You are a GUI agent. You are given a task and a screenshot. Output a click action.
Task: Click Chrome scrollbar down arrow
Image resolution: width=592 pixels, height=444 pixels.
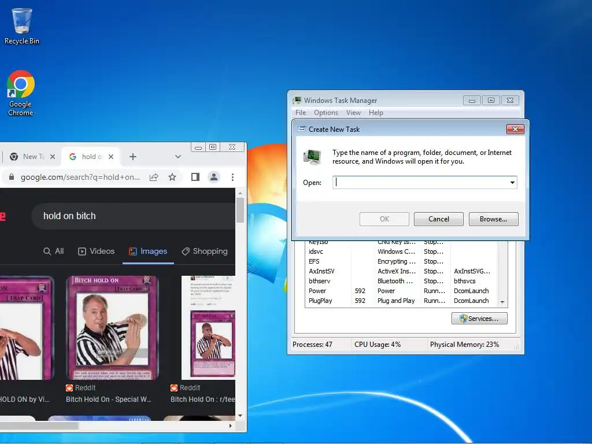pos(240,416)
